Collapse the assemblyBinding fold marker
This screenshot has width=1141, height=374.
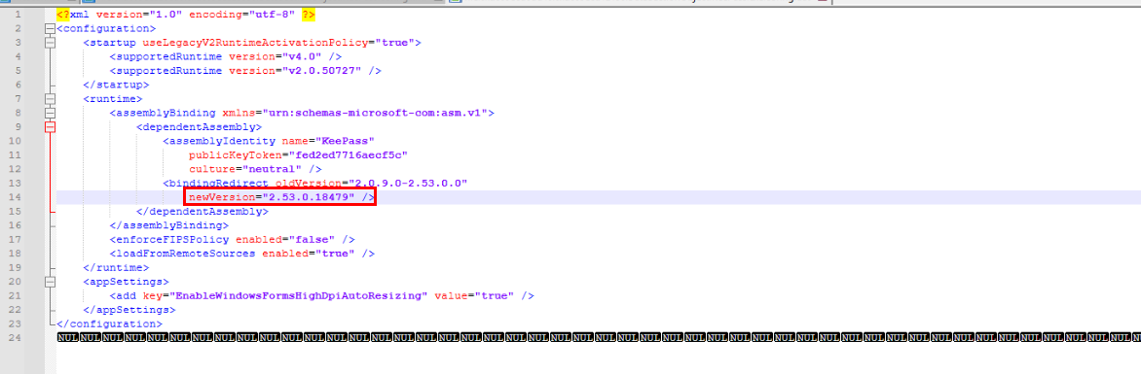(x=50, y=114)
